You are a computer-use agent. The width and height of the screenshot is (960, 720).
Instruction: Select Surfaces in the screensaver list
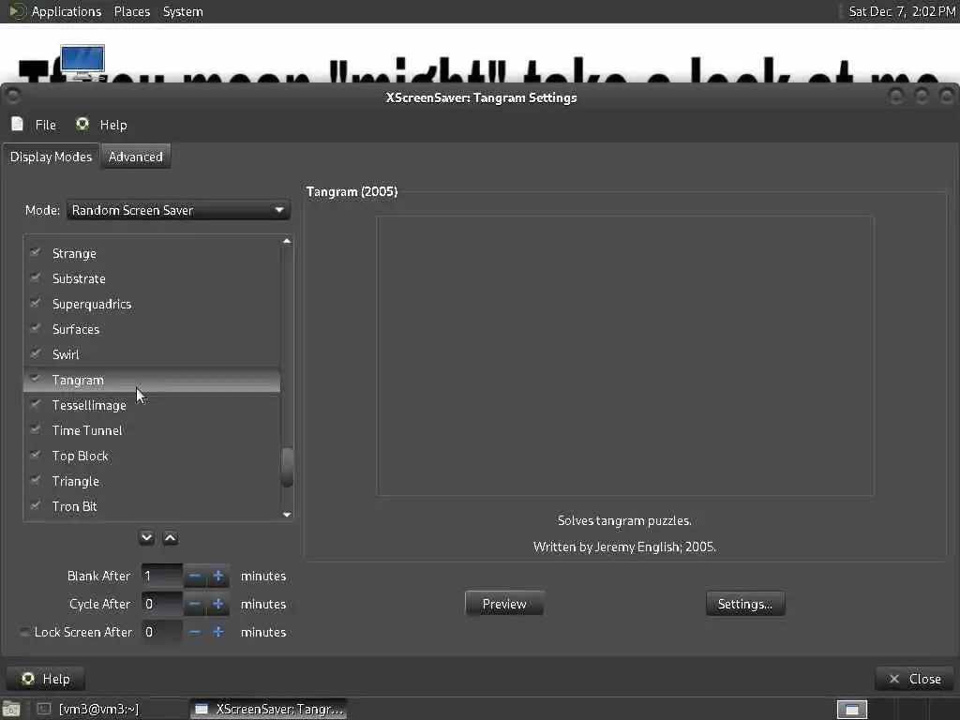(x=152, y=329)
